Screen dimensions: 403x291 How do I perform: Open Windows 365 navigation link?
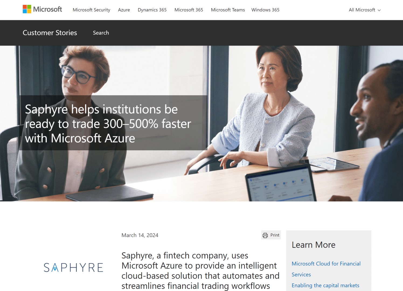265,10
